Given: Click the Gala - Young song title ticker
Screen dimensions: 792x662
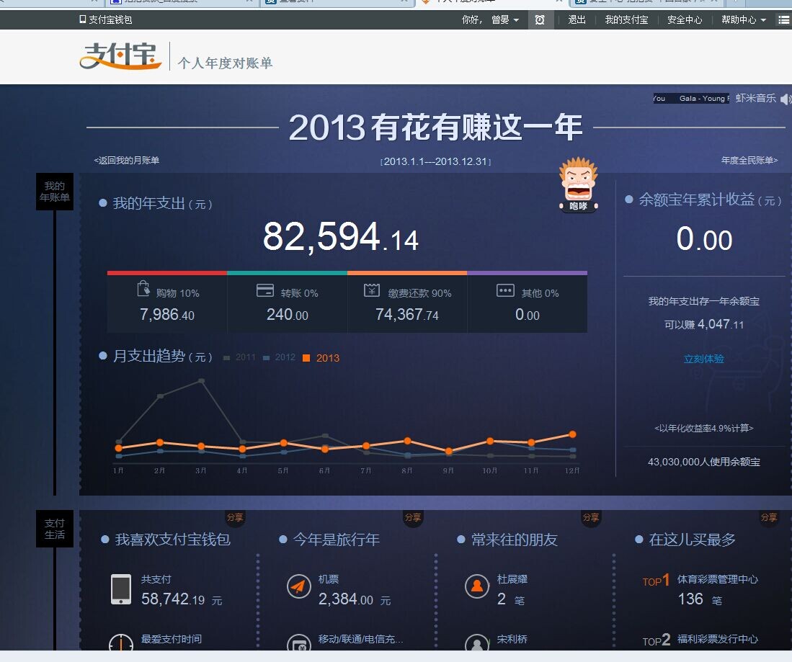Looking at the screenshot, I should tap(691, 99).
